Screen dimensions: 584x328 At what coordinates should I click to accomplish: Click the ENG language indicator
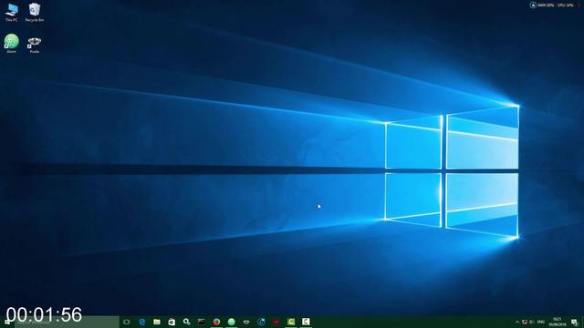541,322
